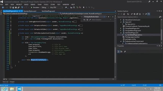Collapse the App.xaml node
This screenshot has height=91, width=163.
click(x=121, y=22)
